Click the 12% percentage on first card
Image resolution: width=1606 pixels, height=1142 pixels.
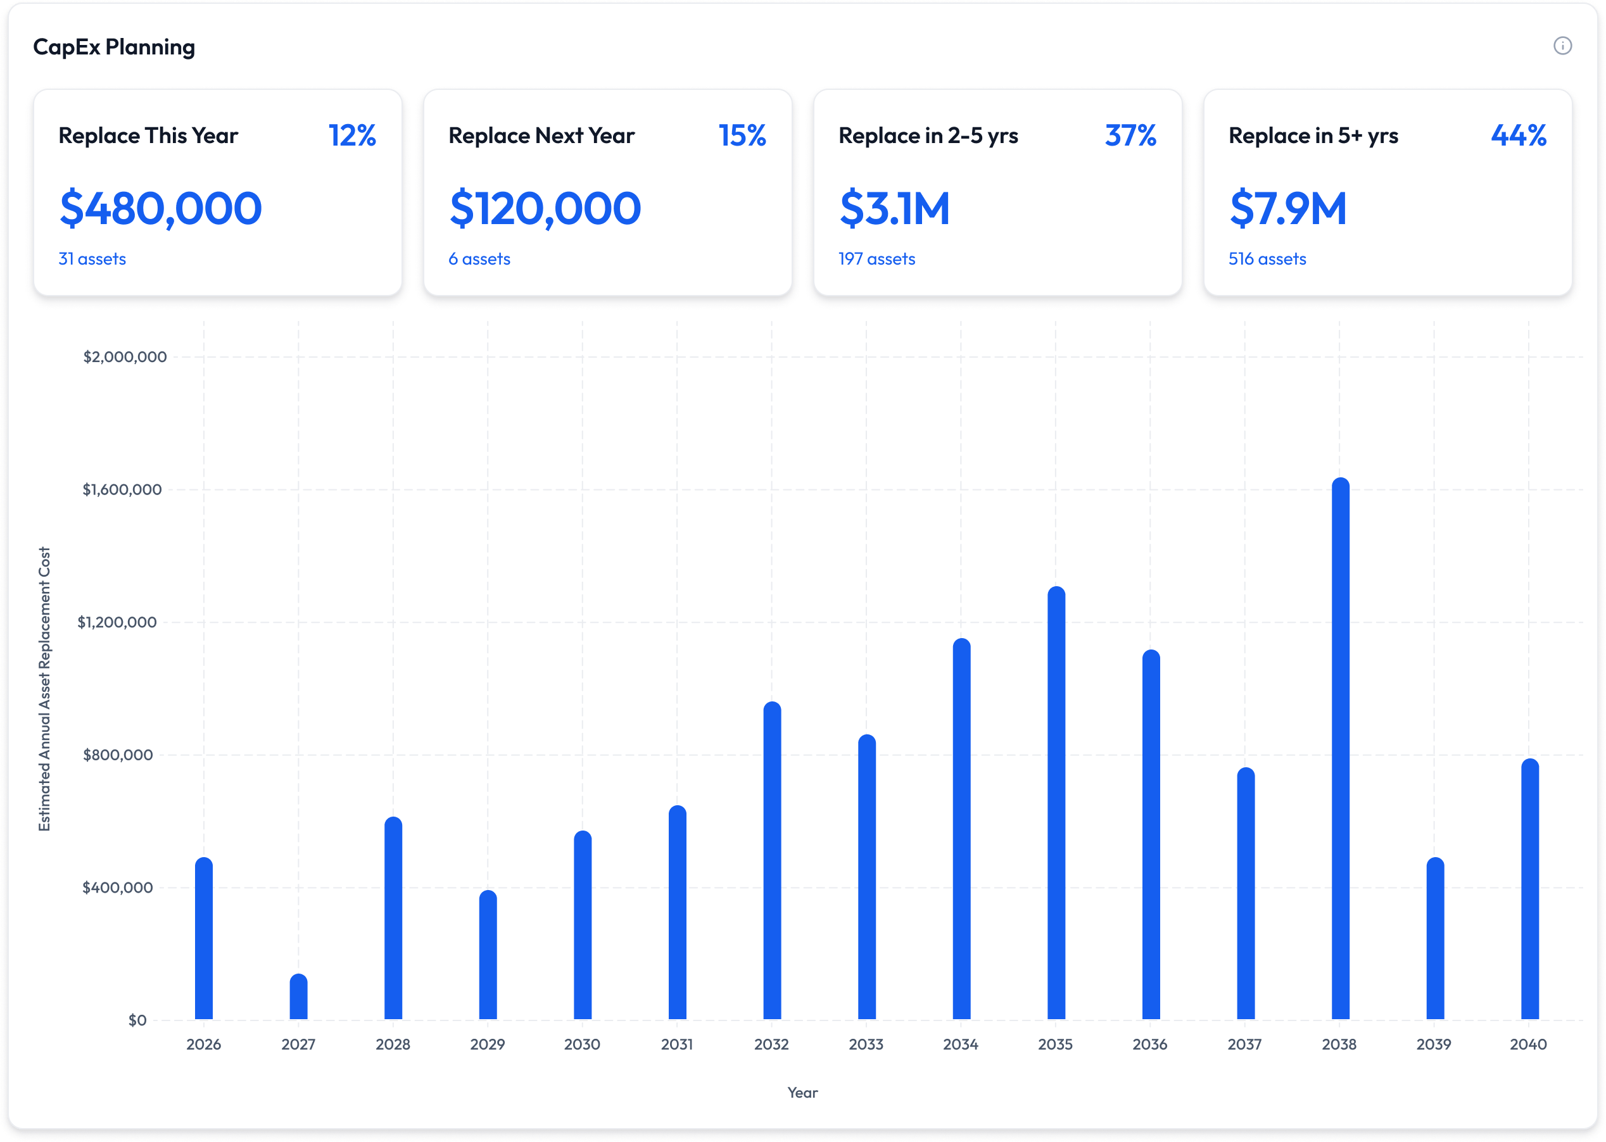click(353, 135)
